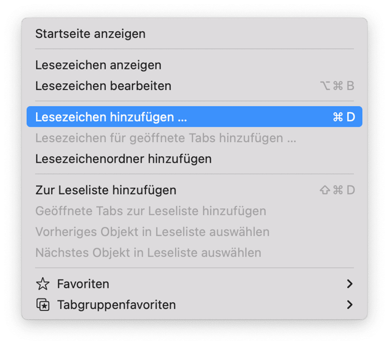Choose Lesezeichenordner hinzufügen

(194, 159)
